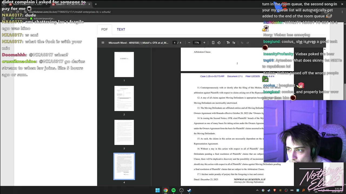Click the Dated: December 23, 2025 text

pos(206,179)
